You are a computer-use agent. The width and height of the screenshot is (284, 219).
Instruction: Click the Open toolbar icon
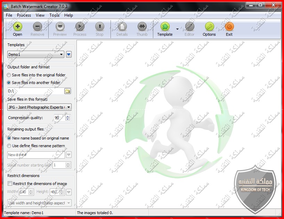point(18,27)
